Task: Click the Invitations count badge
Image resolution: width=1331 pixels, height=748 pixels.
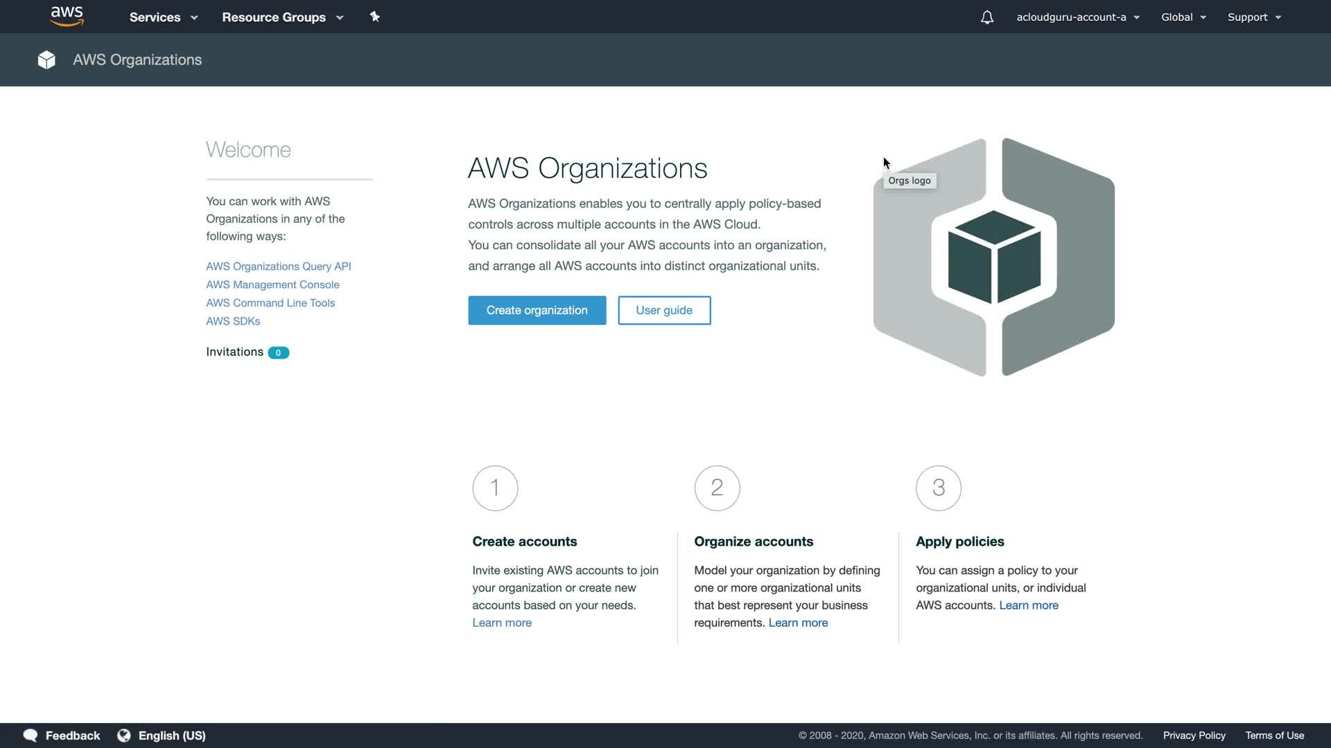Action: point(278,353)
